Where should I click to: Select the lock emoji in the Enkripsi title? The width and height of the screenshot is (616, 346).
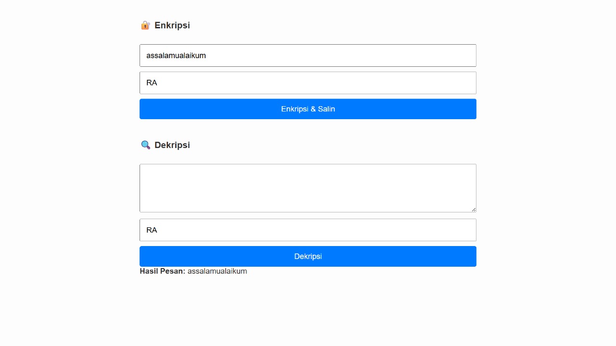tap(145, 25)
